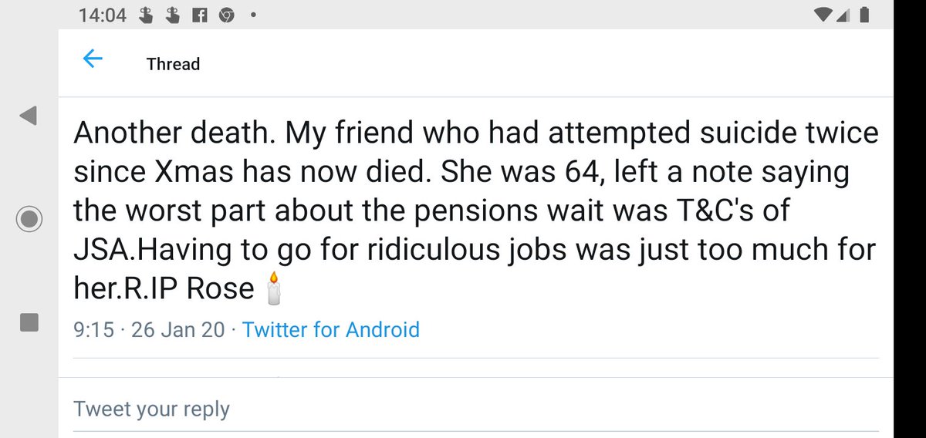Tap the 26 Jan 20 date
Viewport: 926px width, 438px height.
click(x=177, y=330)
